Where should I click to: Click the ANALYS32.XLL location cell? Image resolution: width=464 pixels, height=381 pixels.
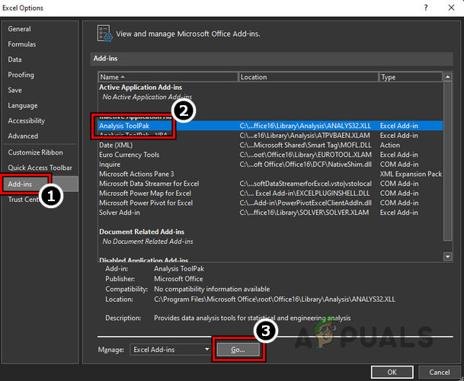[x=305, y=126]
